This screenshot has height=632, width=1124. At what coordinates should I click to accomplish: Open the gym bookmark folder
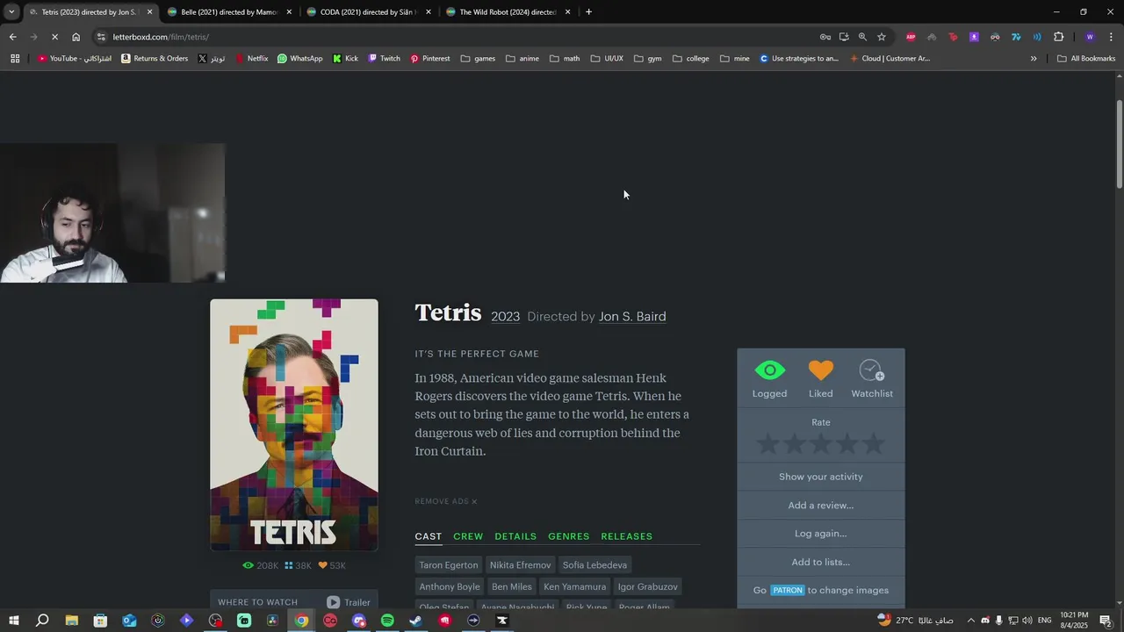click(x=648, y=59)
